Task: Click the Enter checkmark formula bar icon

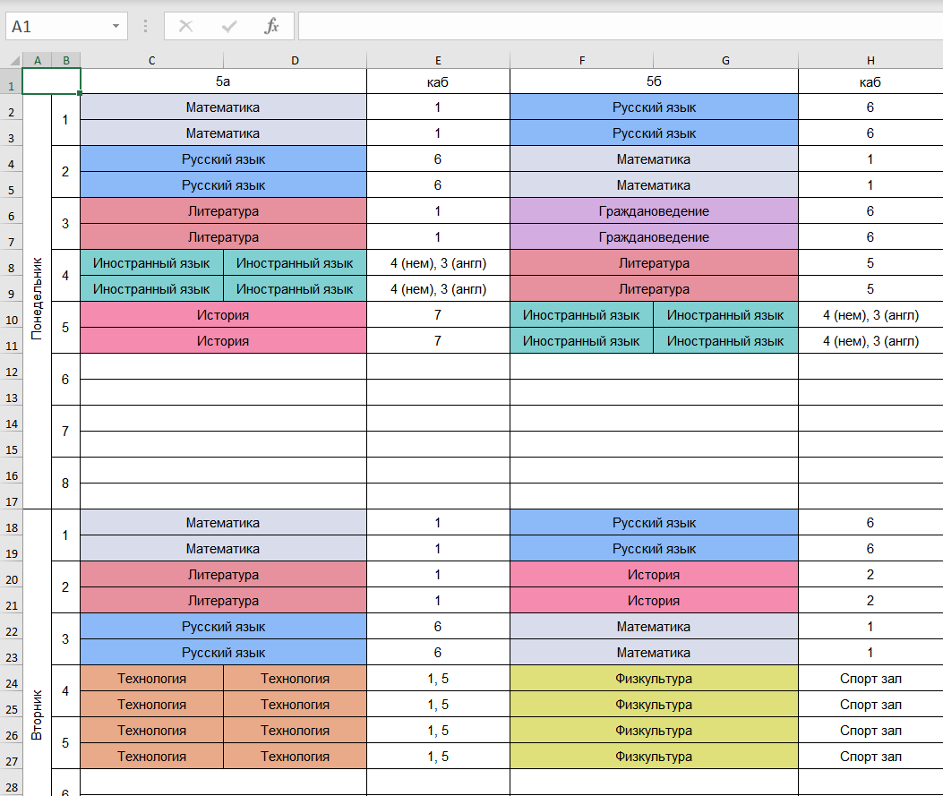Action: [229, 27]
